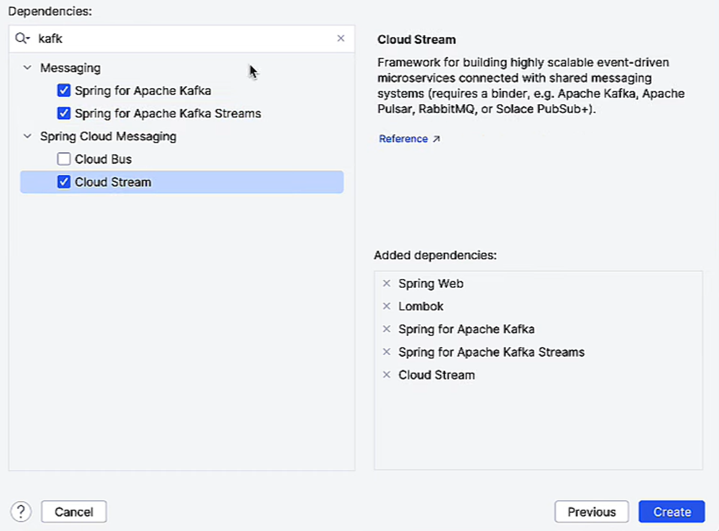This screenshot has width=719, height=531.
Task: Click the search magnifier icon
Action: click(22, 38)
